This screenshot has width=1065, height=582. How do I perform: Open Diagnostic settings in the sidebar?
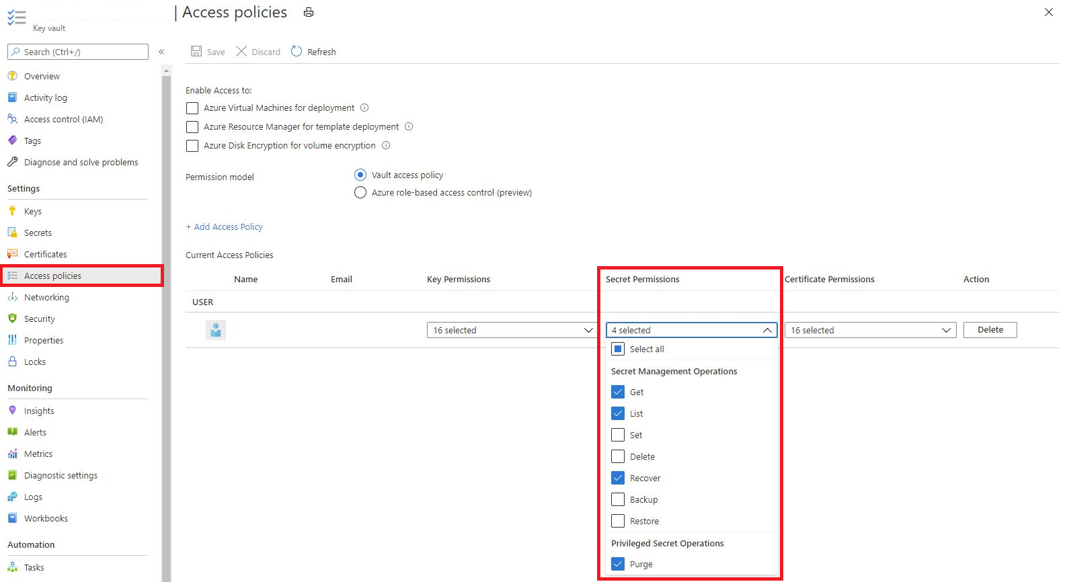[61, 475]
